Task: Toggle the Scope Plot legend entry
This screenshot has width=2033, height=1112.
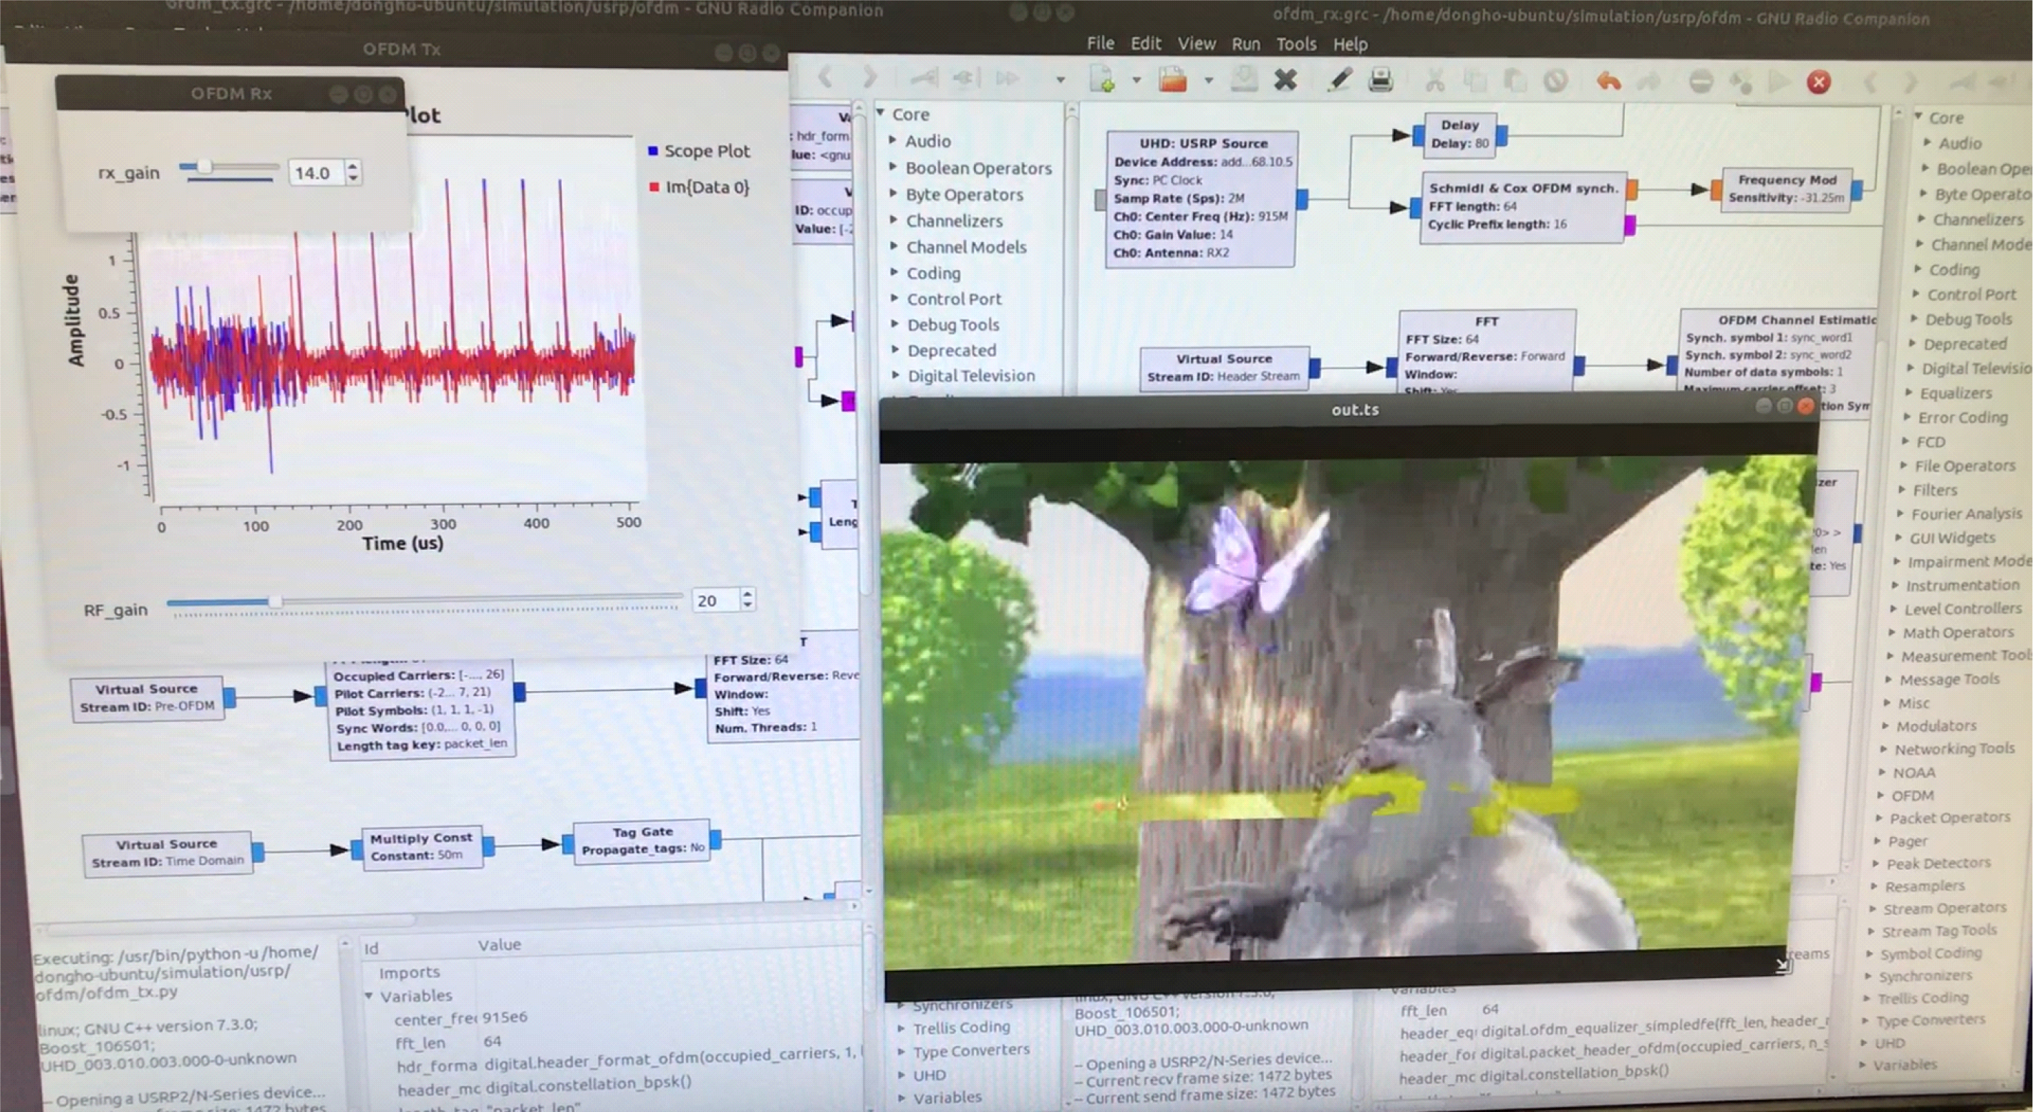Action: click(698, 151)
